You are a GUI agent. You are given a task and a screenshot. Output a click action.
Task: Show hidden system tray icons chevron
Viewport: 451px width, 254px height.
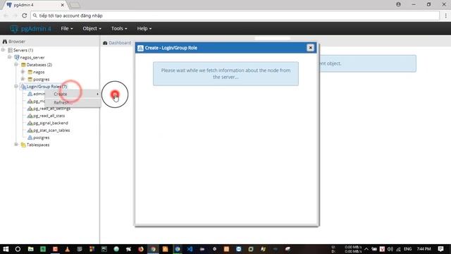coord(366,249)
